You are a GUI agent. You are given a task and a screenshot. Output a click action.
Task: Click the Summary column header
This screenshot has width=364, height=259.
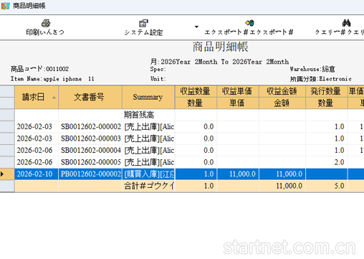[x=148, y=97]
